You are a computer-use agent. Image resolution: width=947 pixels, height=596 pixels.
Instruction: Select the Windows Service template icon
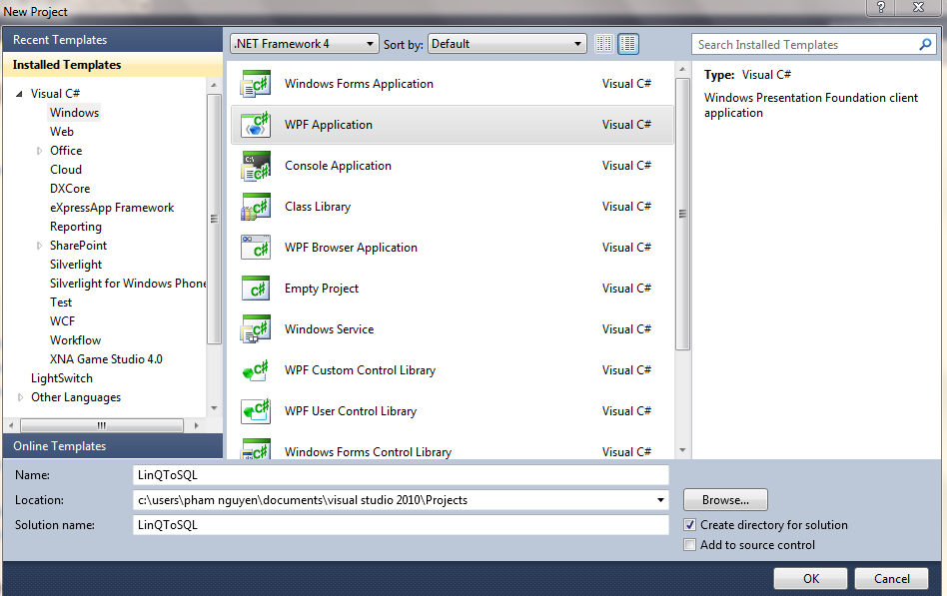click(x=257, y=329)
